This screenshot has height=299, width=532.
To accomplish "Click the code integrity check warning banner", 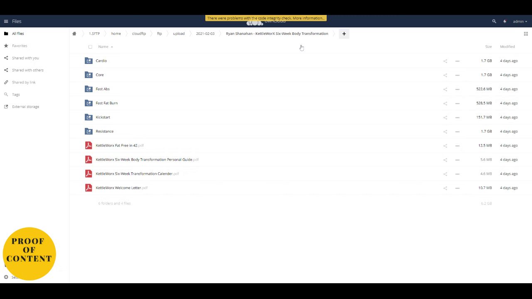I will [x=266, y=18].
